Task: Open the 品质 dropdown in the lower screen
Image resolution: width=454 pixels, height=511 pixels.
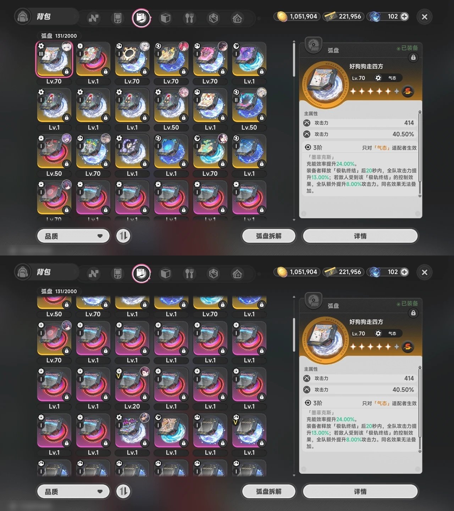Action: 73,491
